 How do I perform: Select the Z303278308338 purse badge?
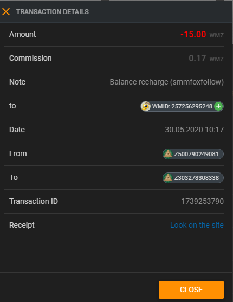193,178
